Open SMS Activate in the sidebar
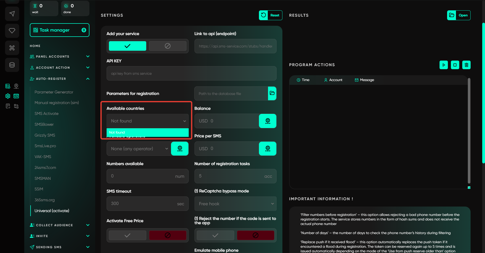 46,114
